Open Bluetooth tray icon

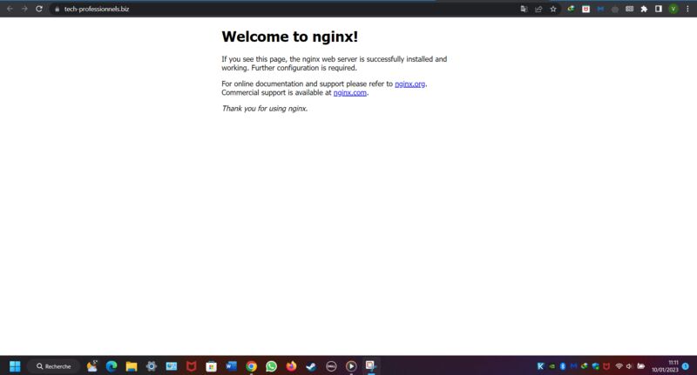click(x=562, y=366)
